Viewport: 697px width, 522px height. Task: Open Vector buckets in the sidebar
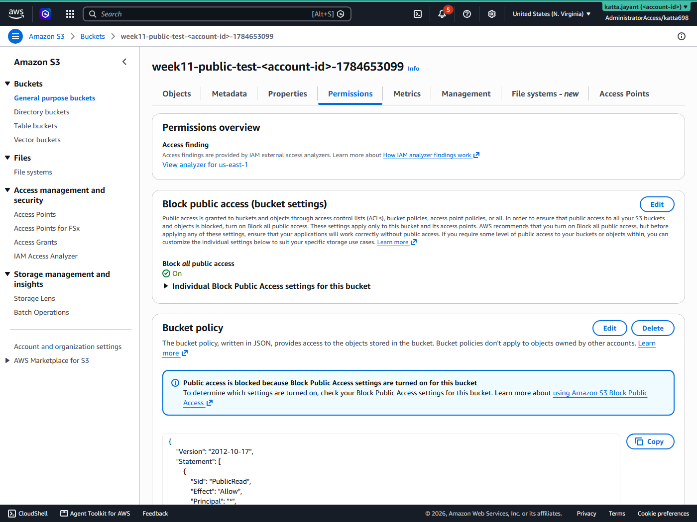(x=37, y=140)
